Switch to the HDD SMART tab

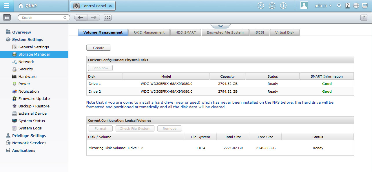pos(185,32)
